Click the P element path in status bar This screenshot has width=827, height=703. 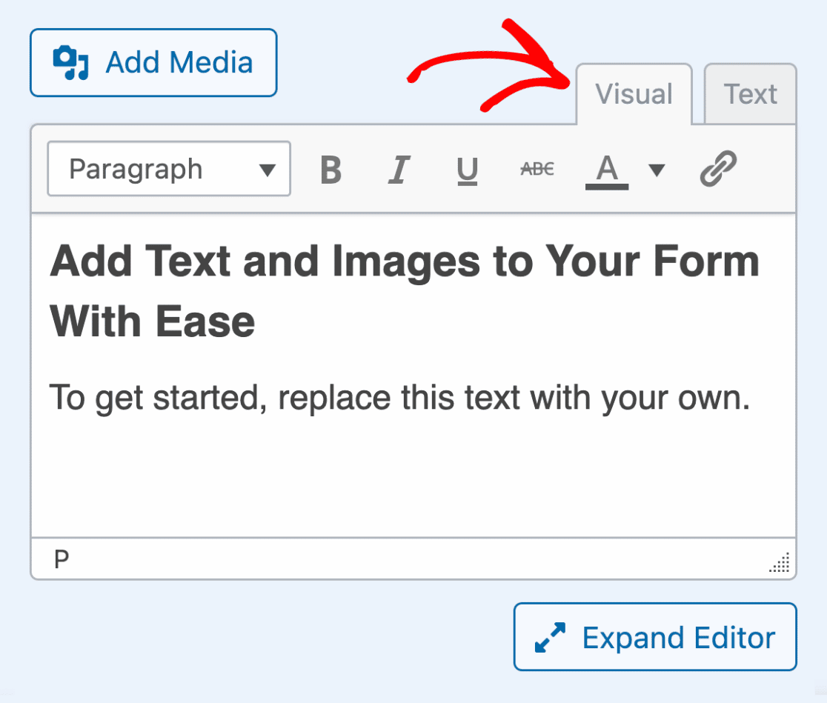62,559
